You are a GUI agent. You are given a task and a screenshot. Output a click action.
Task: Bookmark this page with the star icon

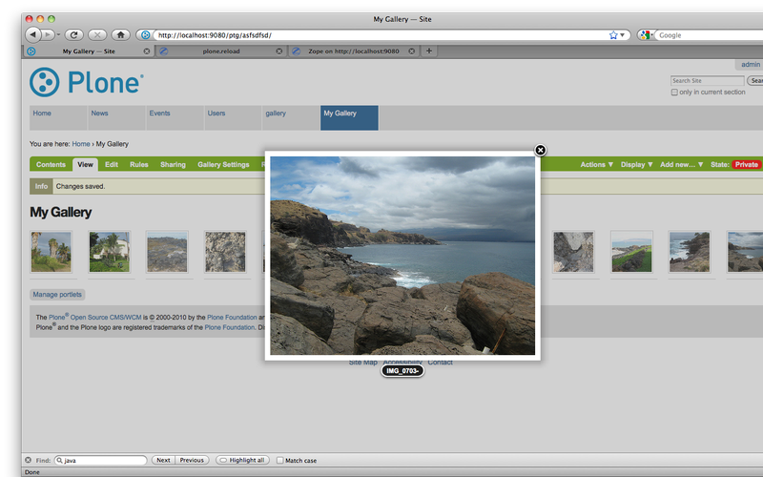click(613, 34)
